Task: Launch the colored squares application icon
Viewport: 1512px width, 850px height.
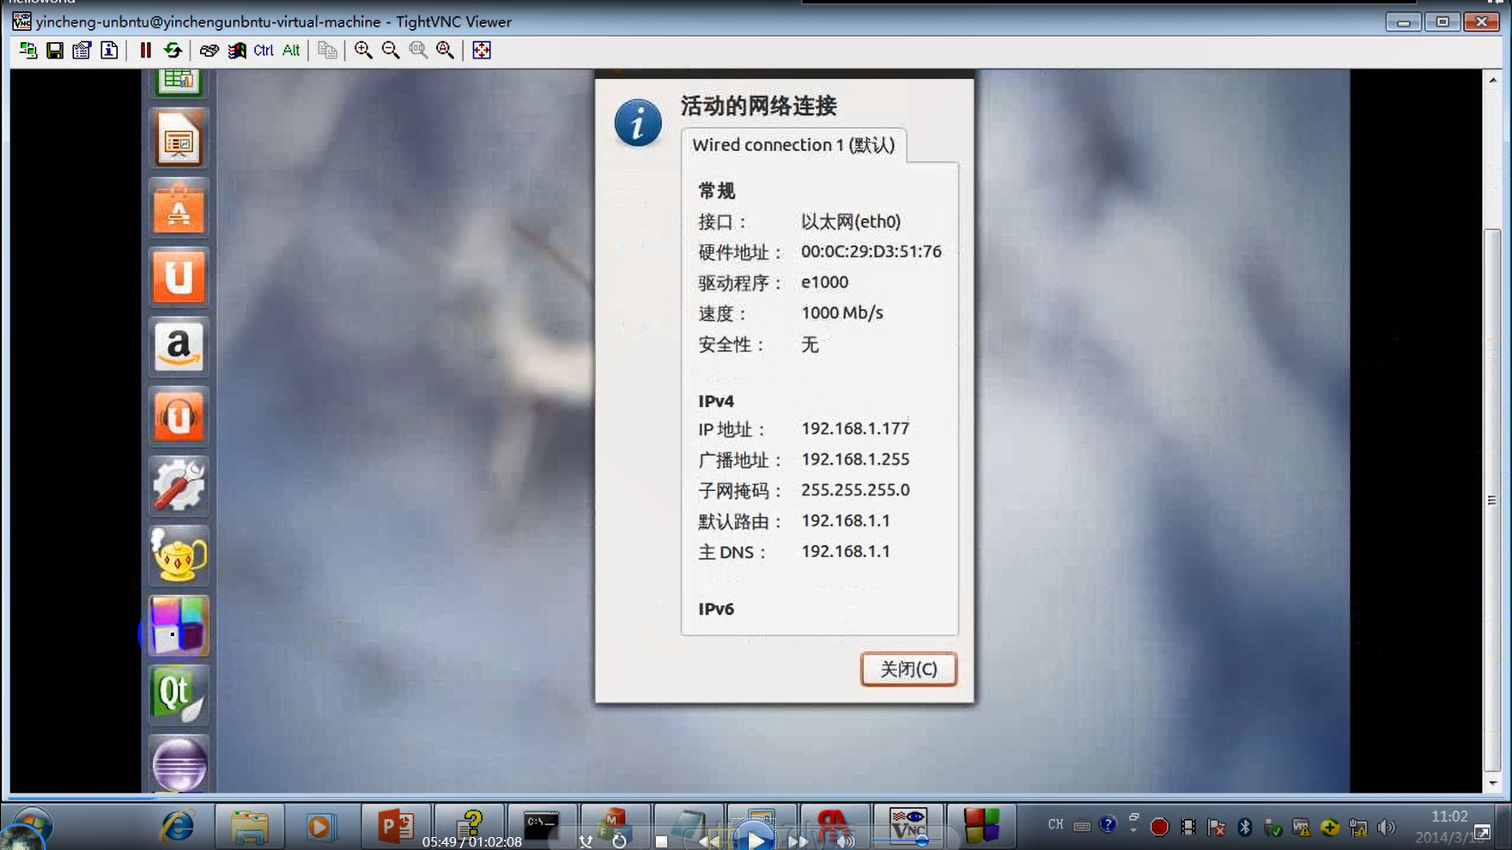Action: [179, 625]
